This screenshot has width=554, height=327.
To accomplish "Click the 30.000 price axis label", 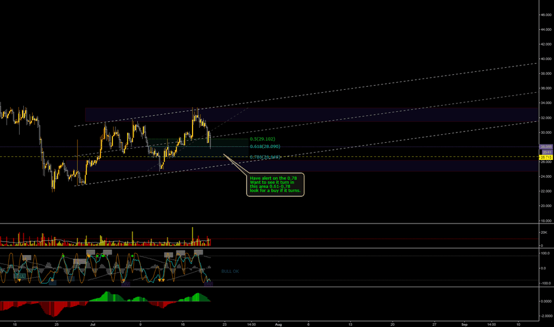I will coord(546,133).
